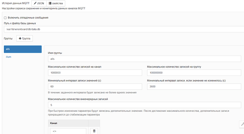
Task: Add a new group with the plus Группа button
Action: click(25, 39)
